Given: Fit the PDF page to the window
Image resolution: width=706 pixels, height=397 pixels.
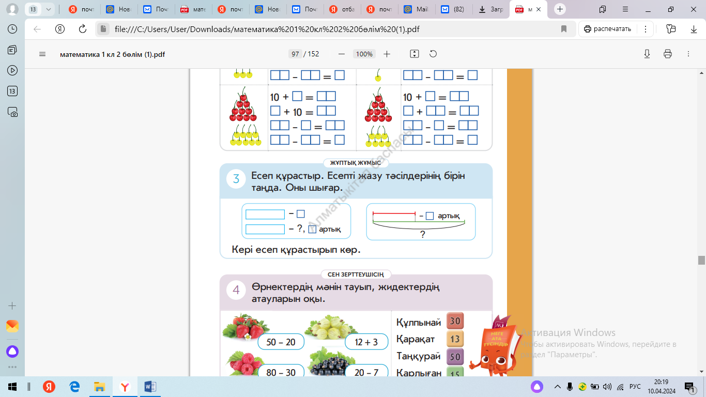Looking at the screenshot, I should pos(414,54).
